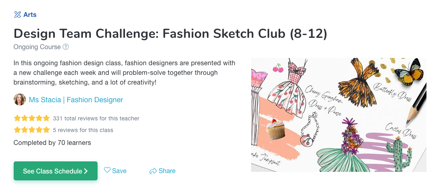Image resolution: width=443 pixels, height=192 pixels.
Task: Click the Completed by 70 learners text
Action: coord(52,142)
